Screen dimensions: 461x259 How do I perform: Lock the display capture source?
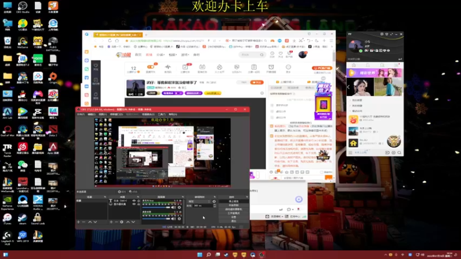138,204
